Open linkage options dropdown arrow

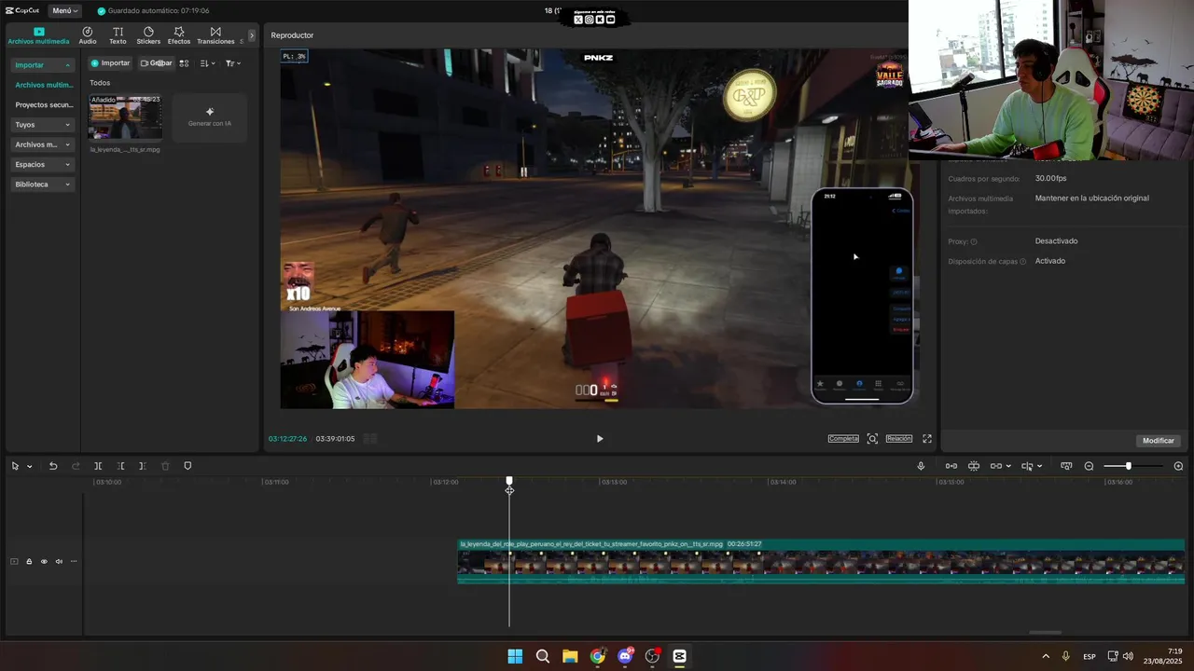pos(1008,466)
